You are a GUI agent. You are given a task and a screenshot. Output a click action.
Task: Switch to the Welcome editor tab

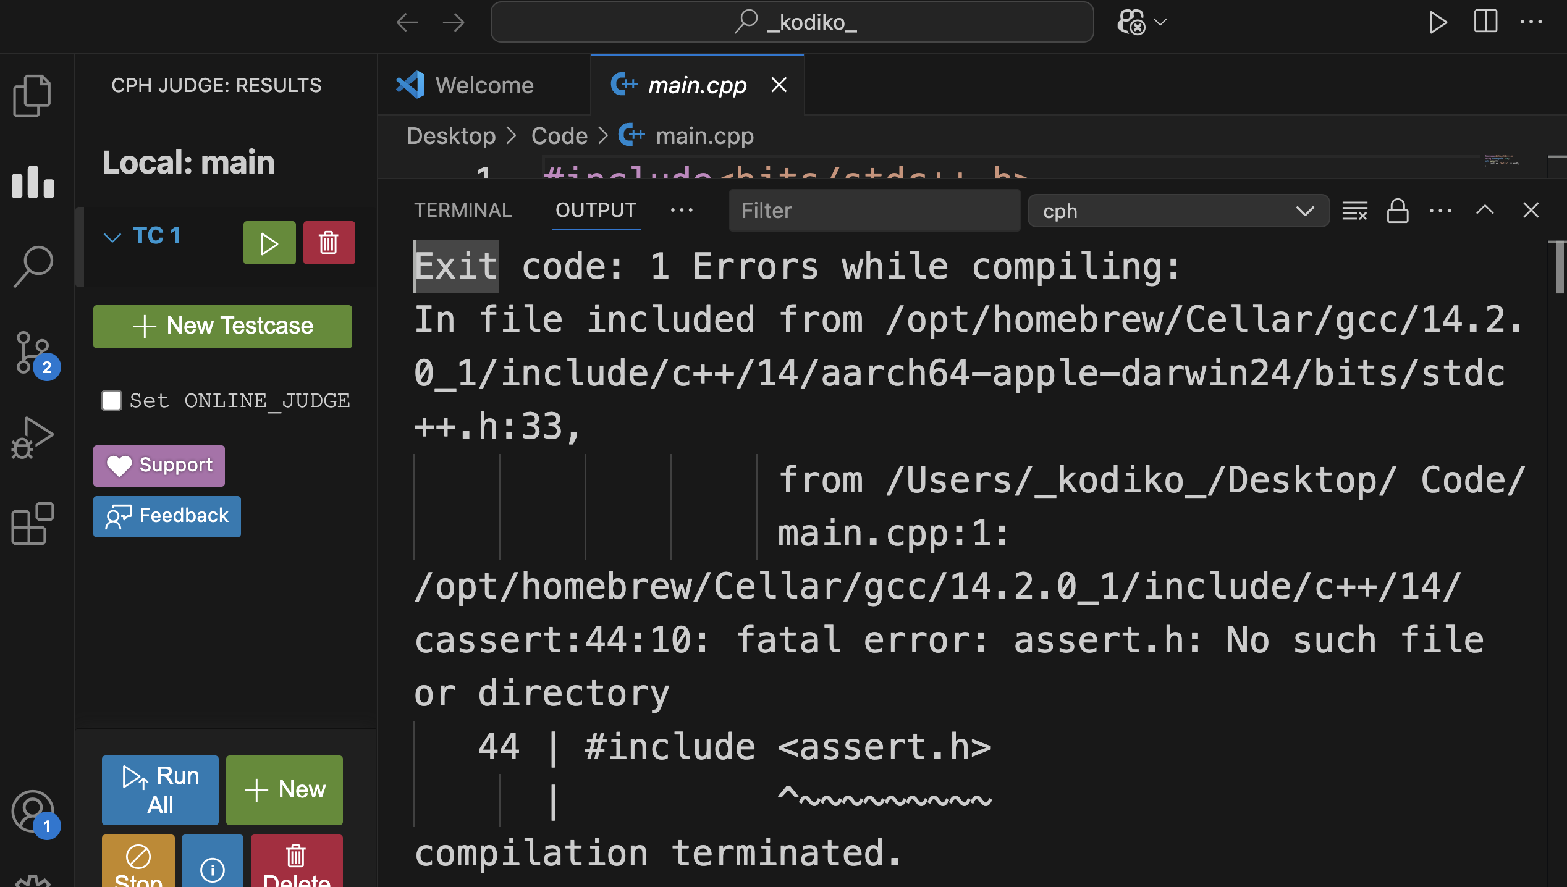pyautogui.click(x=484, y=85)
